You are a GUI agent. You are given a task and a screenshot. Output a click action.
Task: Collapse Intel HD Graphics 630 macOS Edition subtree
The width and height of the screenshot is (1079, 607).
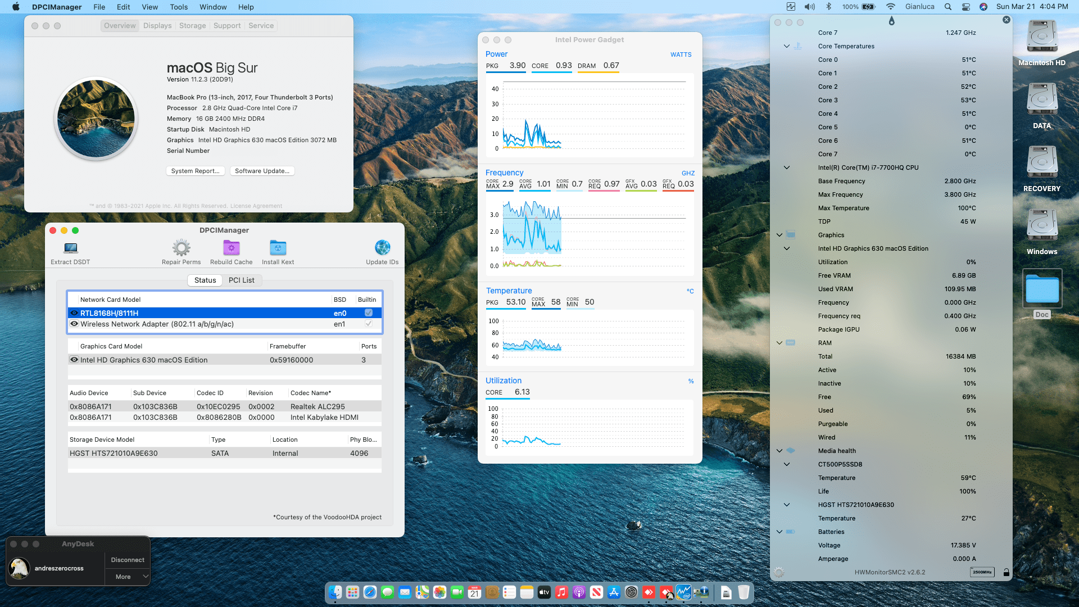(x=787, y=248)
